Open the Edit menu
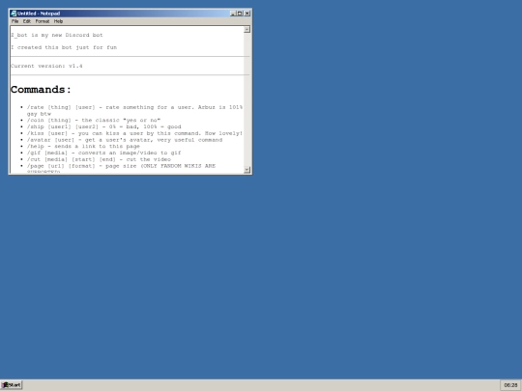 pos(27,21)
